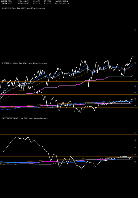Click the 16 price label in weekly chart
The height and width of the screenshot is (198, 138).
coord(135,80)
